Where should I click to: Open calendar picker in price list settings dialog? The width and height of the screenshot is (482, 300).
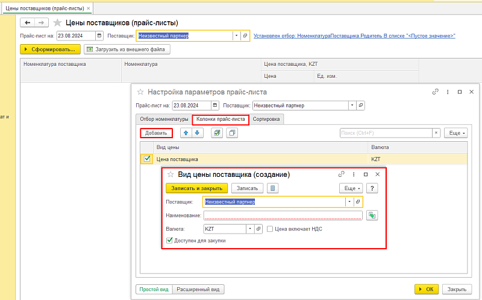(x=215, y=105)
